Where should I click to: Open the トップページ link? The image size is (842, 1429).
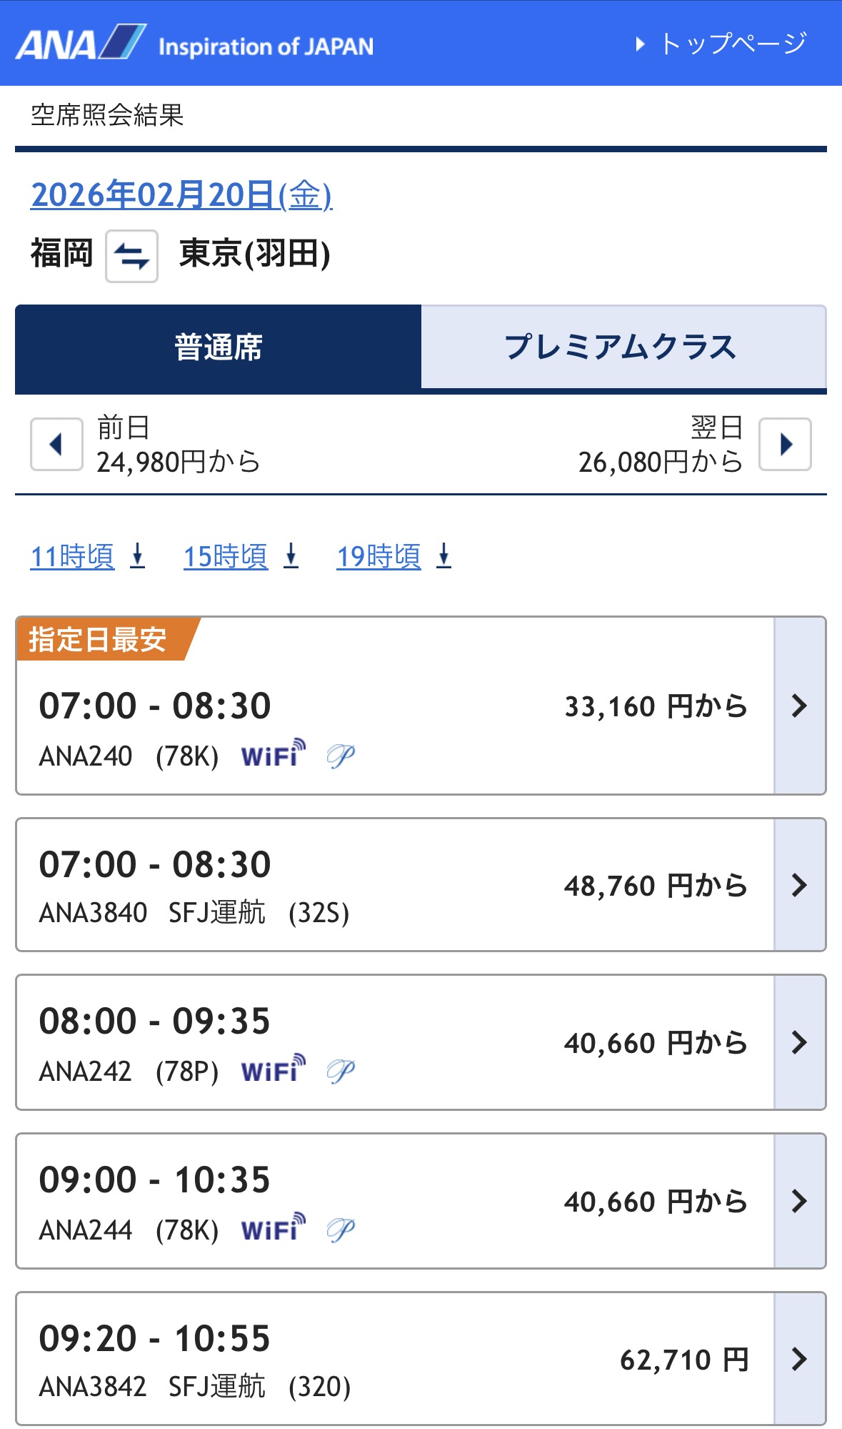[723, 44]
